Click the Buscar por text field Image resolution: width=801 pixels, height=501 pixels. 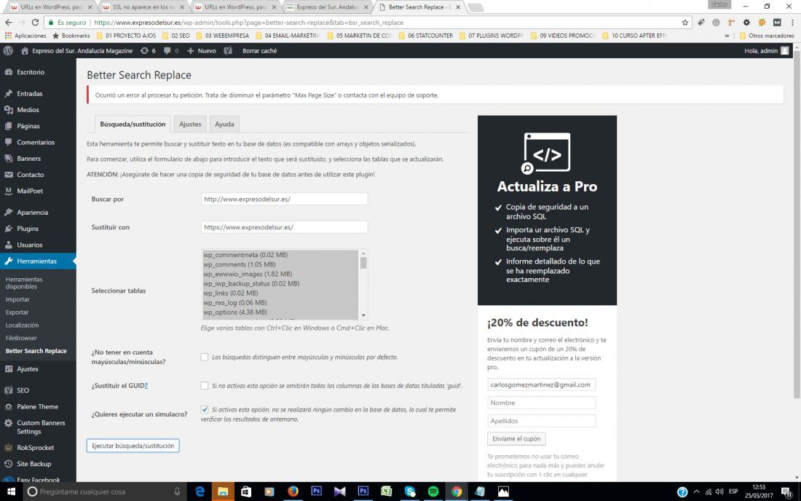[284, 200]
